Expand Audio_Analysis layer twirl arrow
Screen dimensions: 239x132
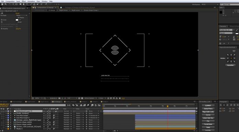pyautogui.click(x=6, y=113)
